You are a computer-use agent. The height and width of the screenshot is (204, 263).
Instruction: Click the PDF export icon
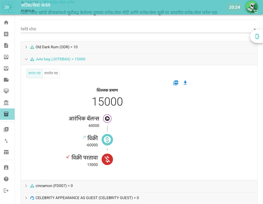click(176, 83)
